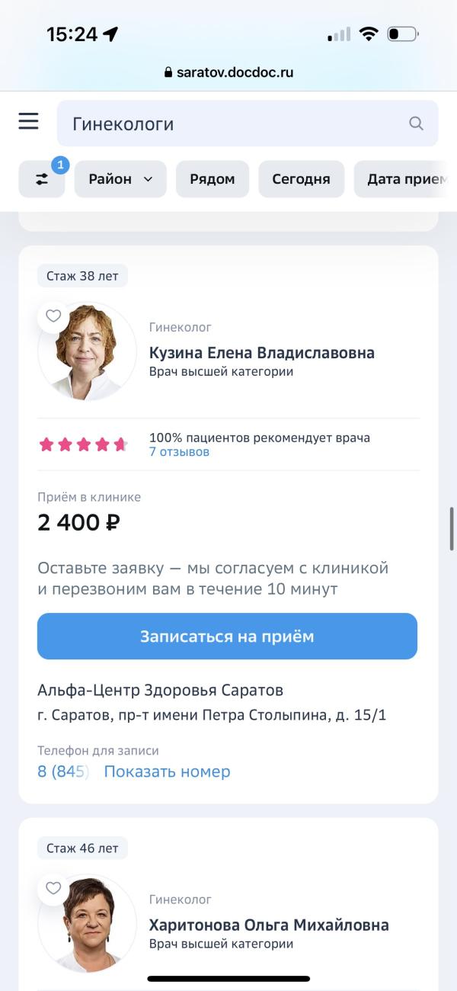The height and width of the screenshot is (991, 457).
Task: Click the page scrollbar indicator
Action: click(x=452, y=528)
